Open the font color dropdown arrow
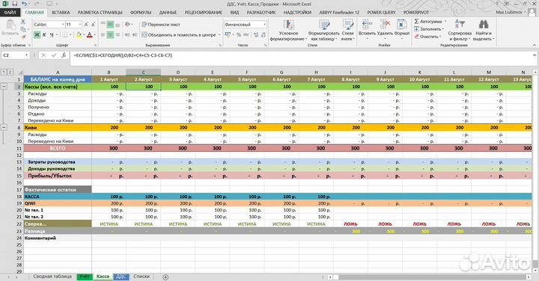539x281 pixels. (x=94, y=35)
